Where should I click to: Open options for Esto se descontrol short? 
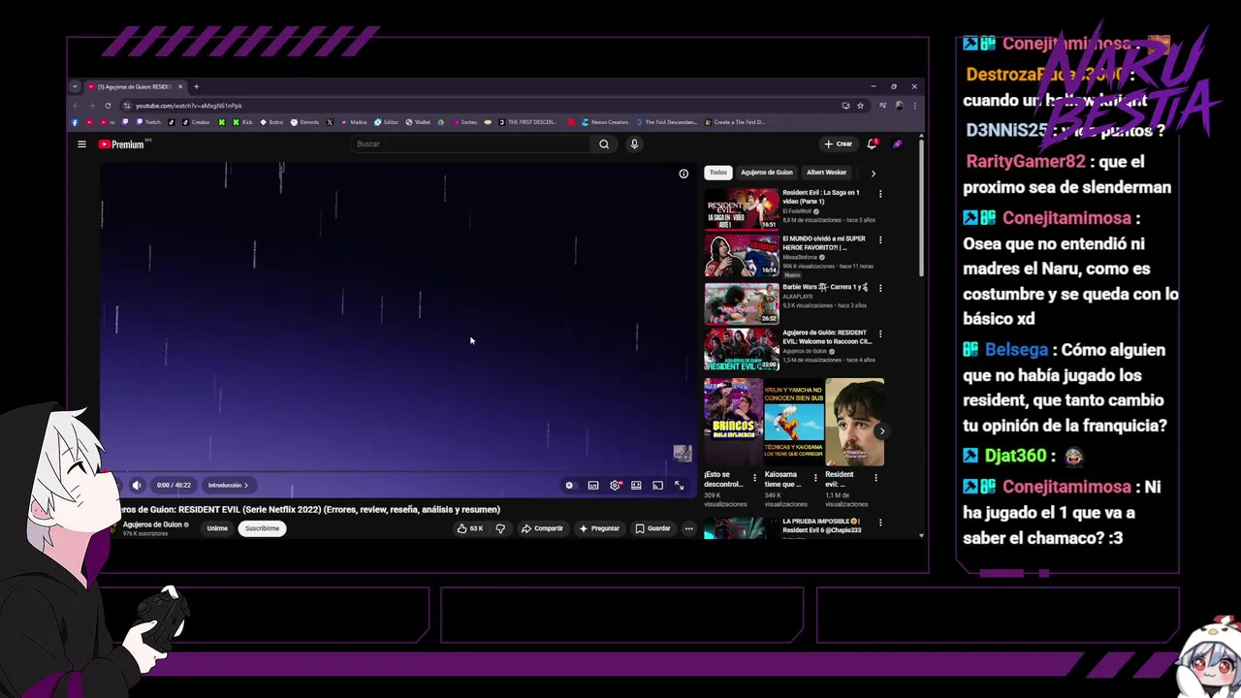click(754, 477)
